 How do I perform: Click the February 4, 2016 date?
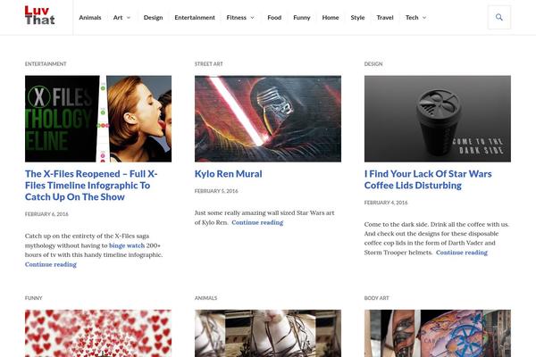pos(386,203)
